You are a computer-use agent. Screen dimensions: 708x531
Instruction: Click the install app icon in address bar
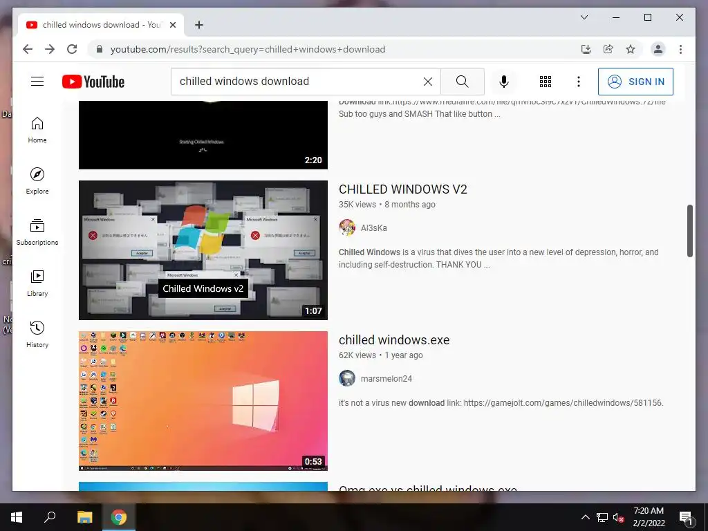(586, 49)
